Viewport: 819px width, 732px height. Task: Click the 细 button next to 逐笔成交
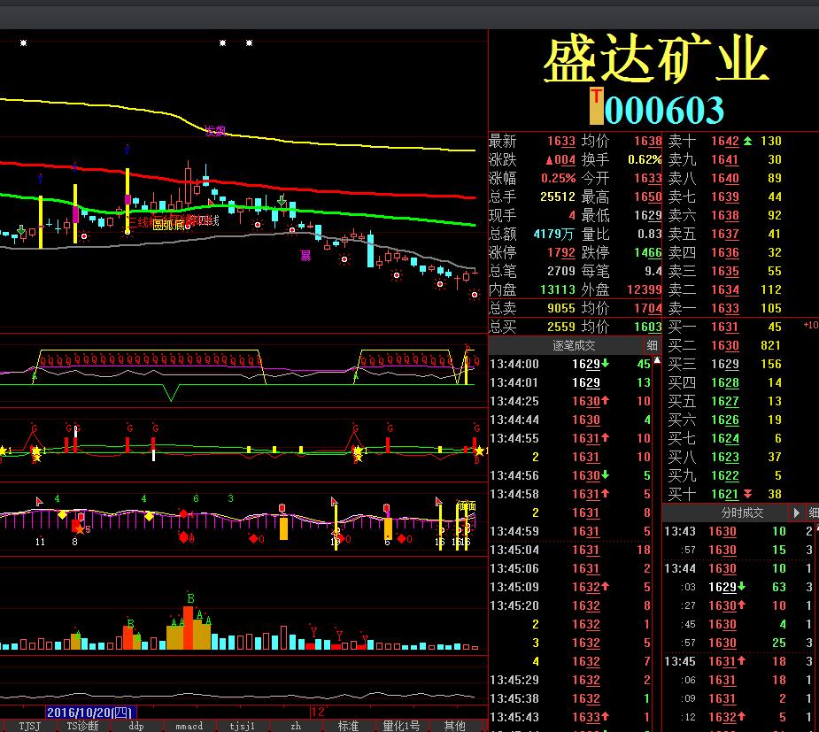point(652,345)
